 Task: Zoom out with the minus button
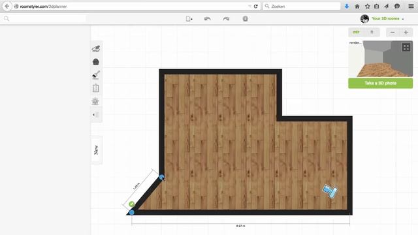(x=393, y=33)
